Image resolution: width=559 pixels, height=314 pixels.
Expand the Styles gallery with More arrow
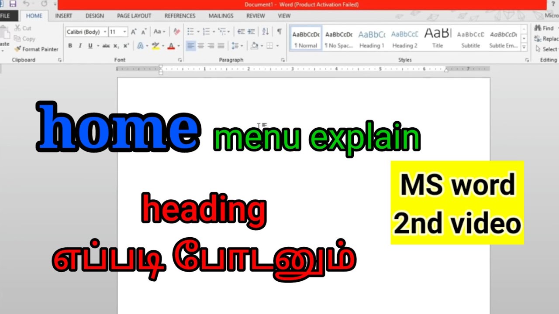point(524,47)
